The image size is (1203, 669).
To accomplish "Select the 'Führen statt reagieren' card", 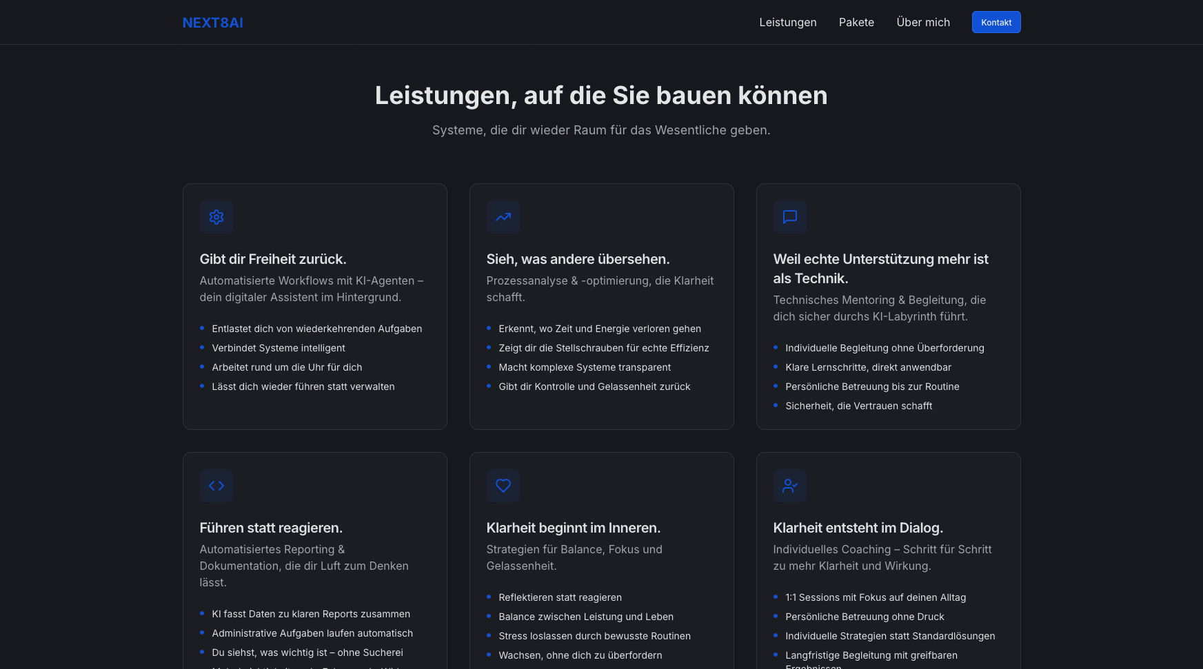I will pos(271,528).
